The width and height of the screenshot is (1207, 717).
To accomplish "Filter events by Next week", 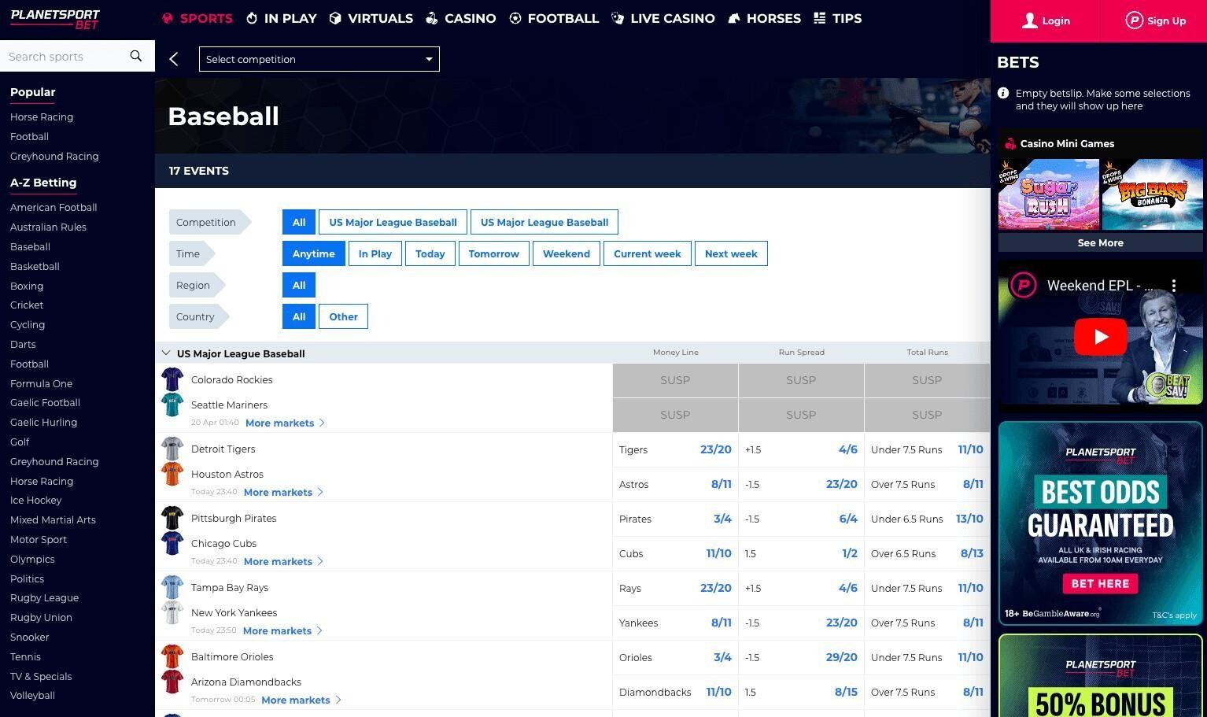I will (x=731, y=253).
